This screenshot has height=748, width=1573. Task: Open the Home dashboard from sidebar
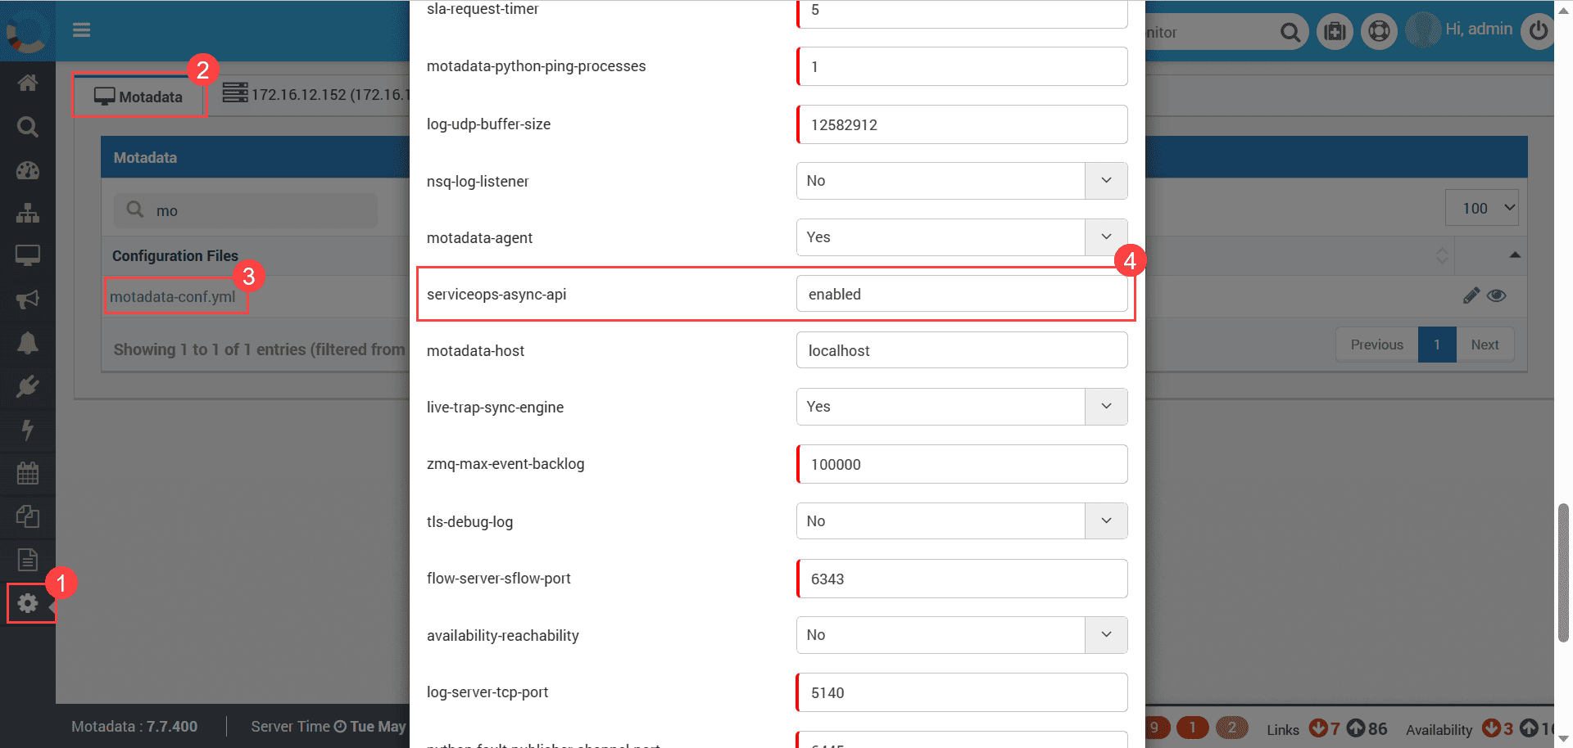(x=28, y=83)
